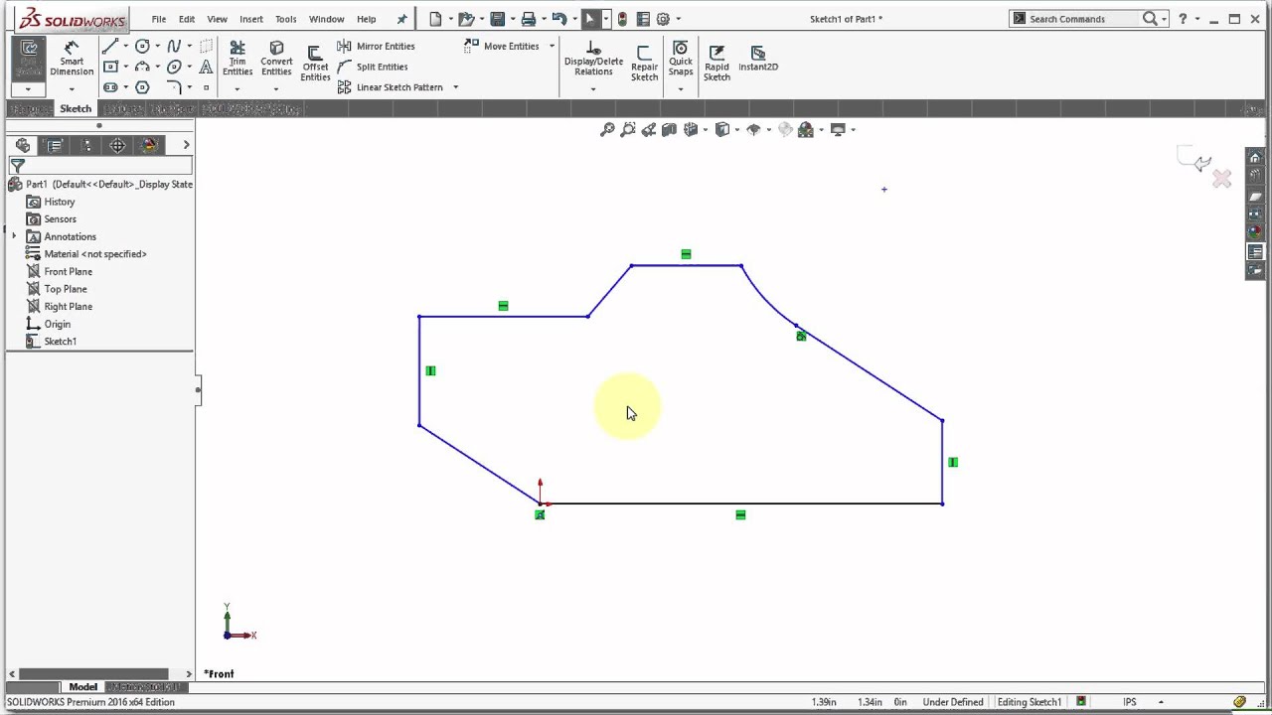Select the Arc sketch tool

tap(142, 67)
